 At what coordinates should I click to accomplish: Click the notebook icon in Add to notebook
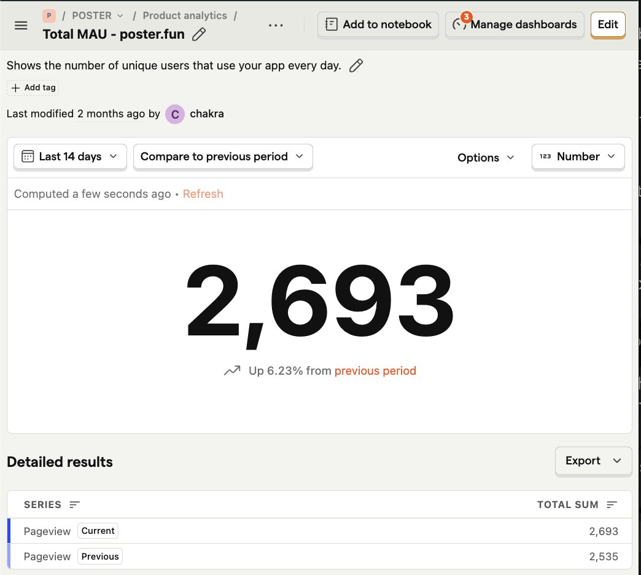pyautogui.click(x=331, y=25)
